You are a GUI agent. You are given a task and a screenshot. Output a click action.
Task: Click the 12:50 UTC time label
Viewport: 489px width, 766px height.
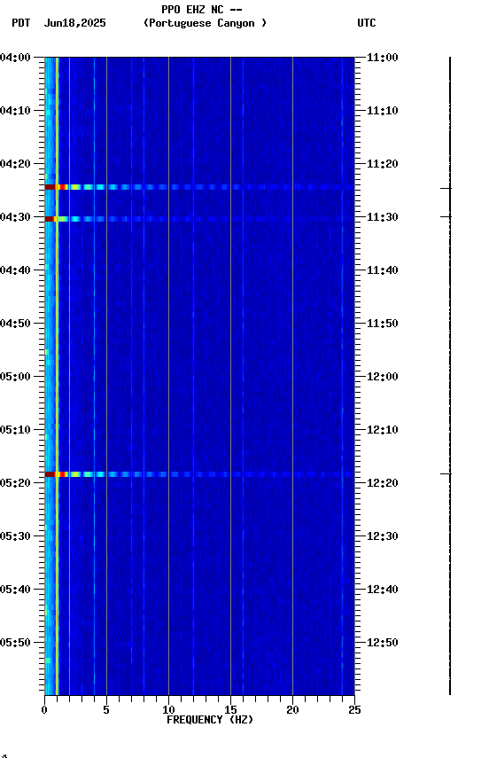click(x=382, y=644)
